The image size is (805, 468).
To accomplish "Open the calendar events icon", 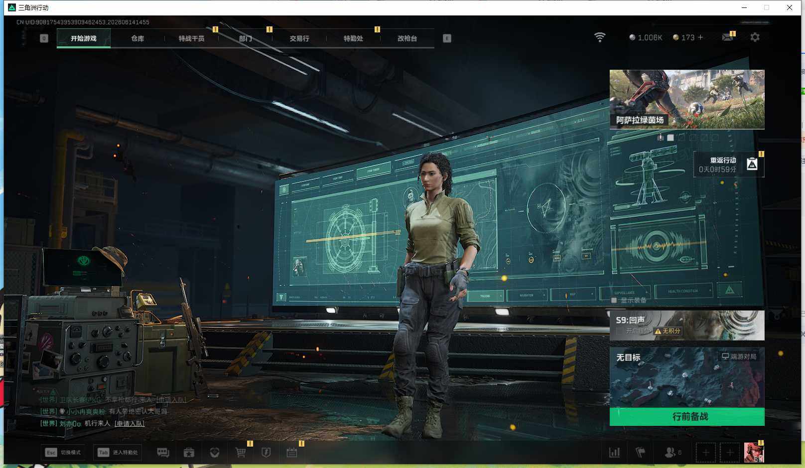I will (x=292, y=453).
